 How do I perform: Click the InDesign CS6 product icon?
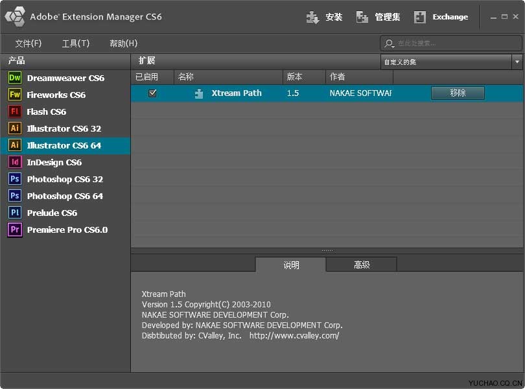(x=16, y=162)
